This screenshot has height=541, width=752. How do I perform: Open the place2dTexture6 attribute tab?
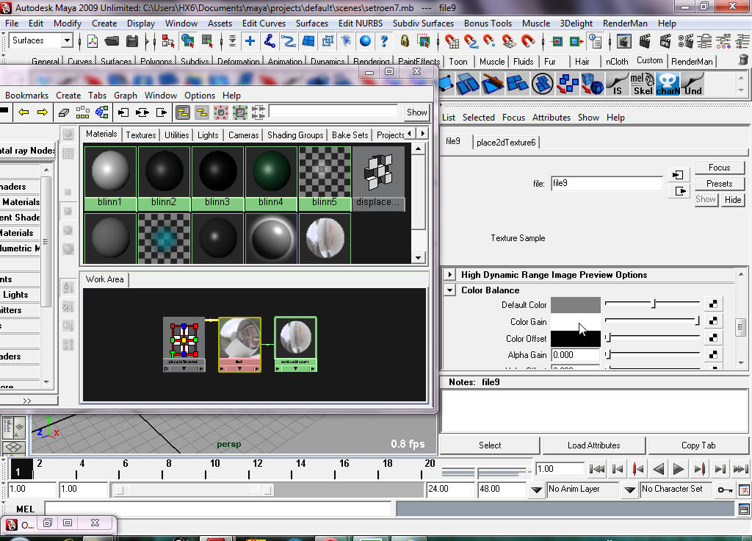(506, 142)
